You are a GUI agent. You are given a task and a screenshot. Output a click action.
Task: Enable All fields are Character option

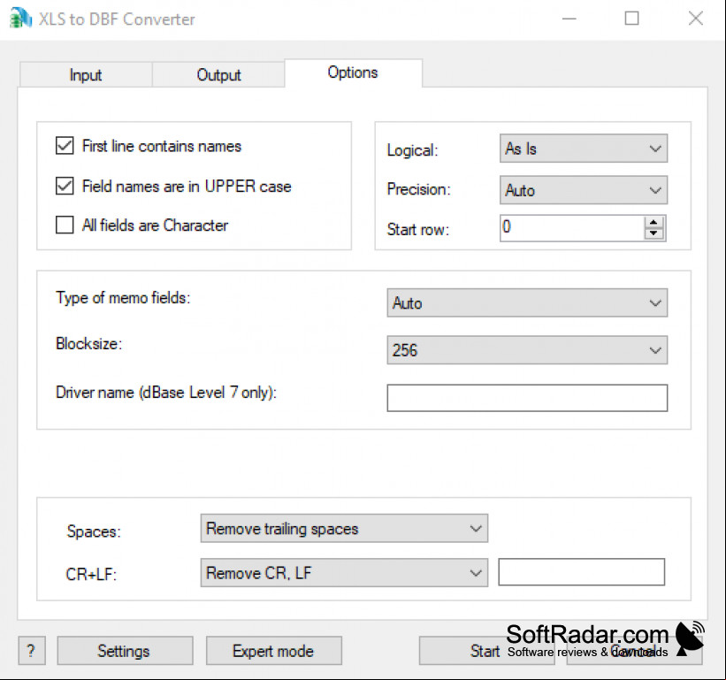point(65,225)
